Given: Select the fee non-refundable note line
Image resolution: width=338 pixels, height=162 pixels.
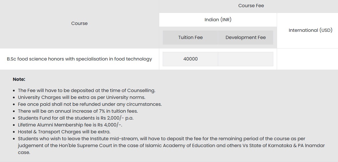Looking at the screenshot, I should (x=90, y=104).
